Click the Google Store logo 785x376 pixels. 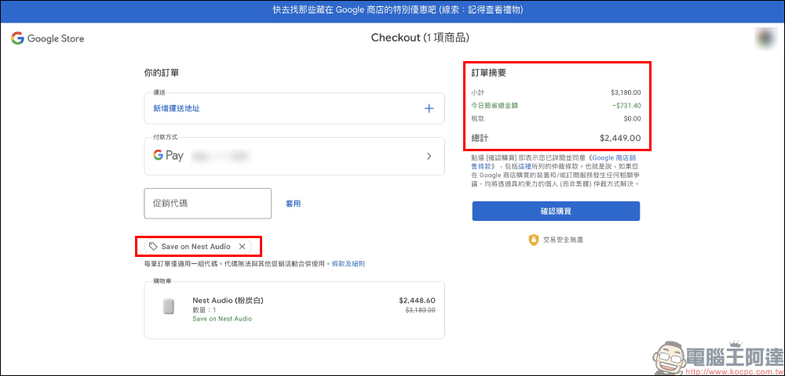click(48, 38)
